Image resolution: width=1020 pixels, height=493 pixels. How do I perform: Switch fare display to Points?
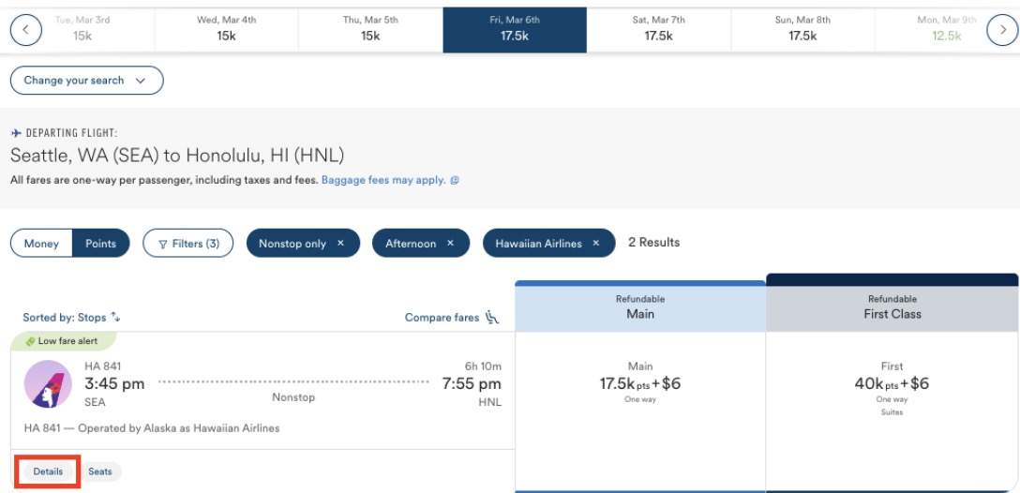(101, 244)
